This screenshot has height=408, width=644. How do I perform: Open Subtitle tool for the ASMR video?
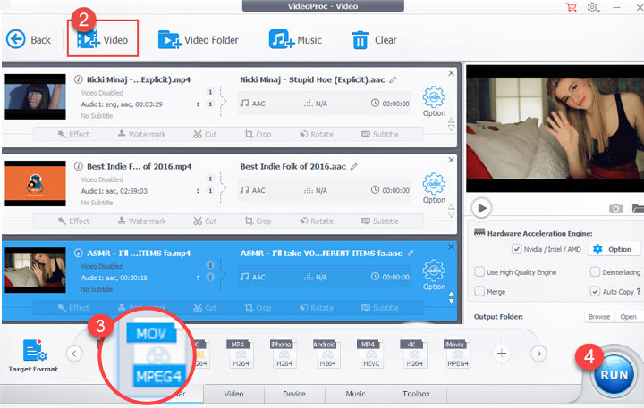click(380, 307)
